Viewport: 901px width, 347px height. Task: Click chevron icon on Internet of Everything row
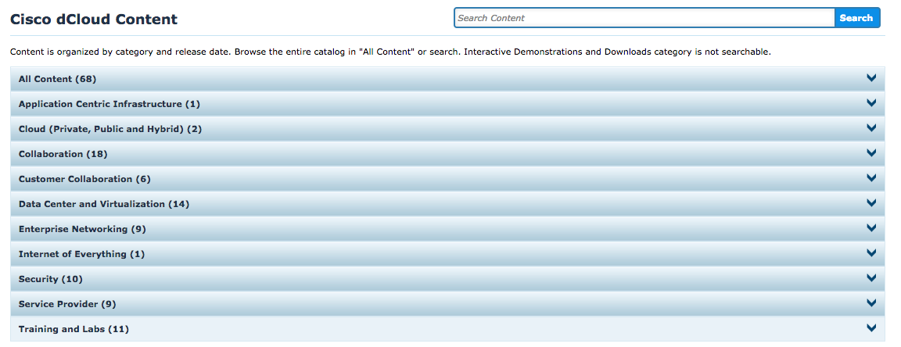pyautogui.click(x=870, y=253)
